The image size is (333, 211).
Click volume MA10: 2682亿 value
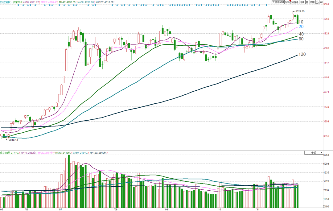(28, 153)
